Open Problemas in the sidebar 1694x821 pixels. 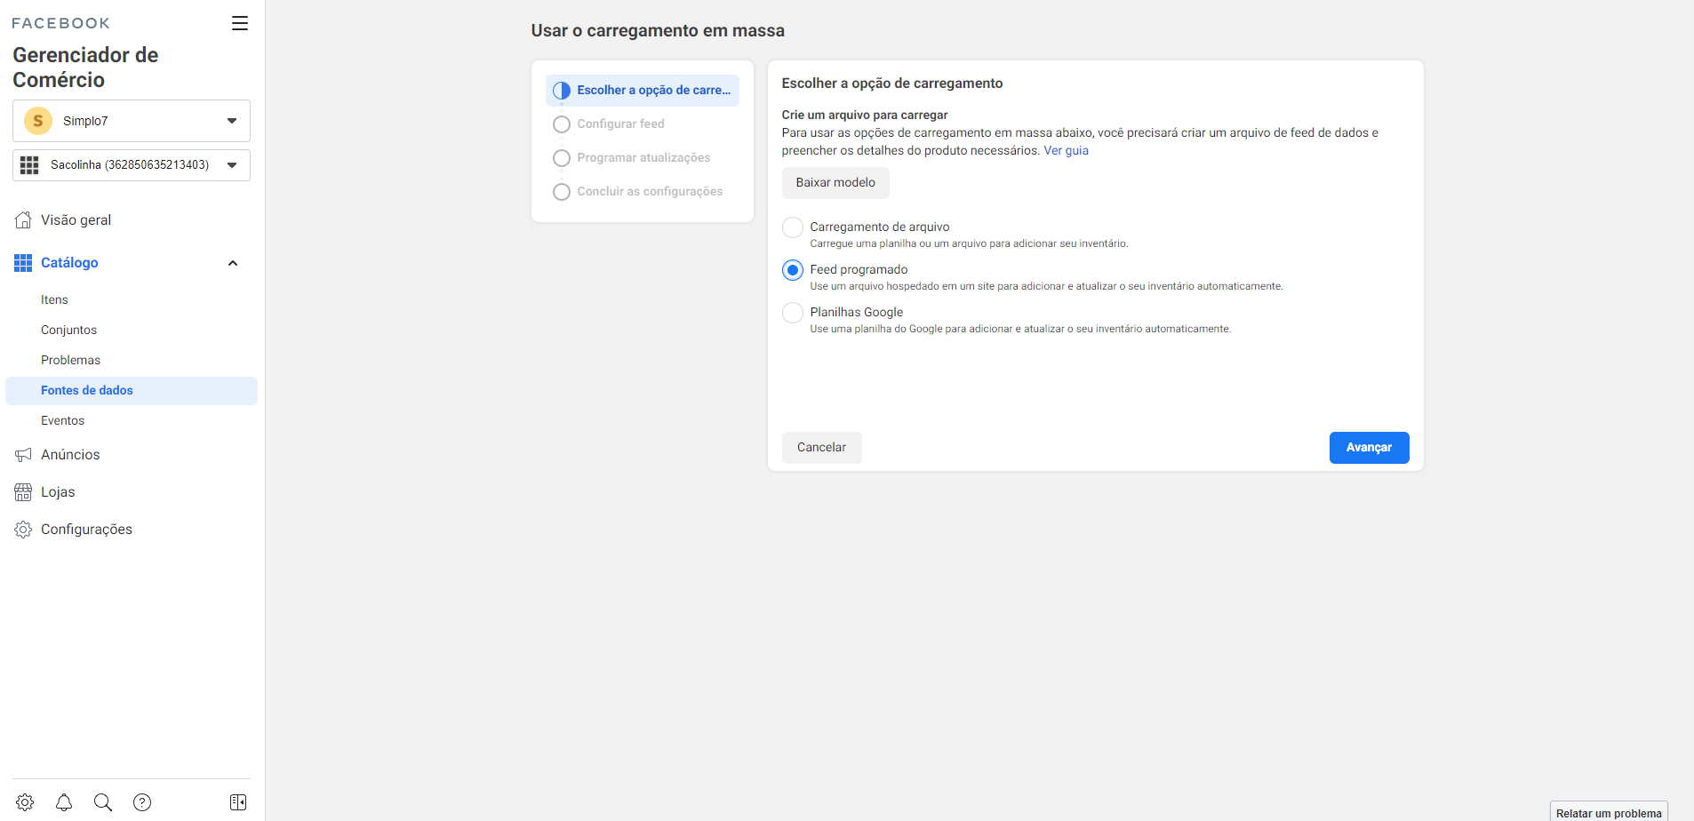(70, 361)
